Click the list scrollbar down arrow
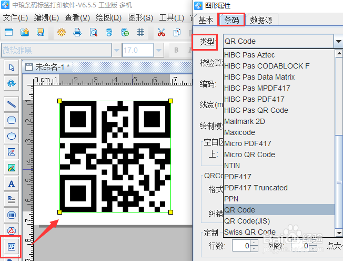 click(339, 233)
